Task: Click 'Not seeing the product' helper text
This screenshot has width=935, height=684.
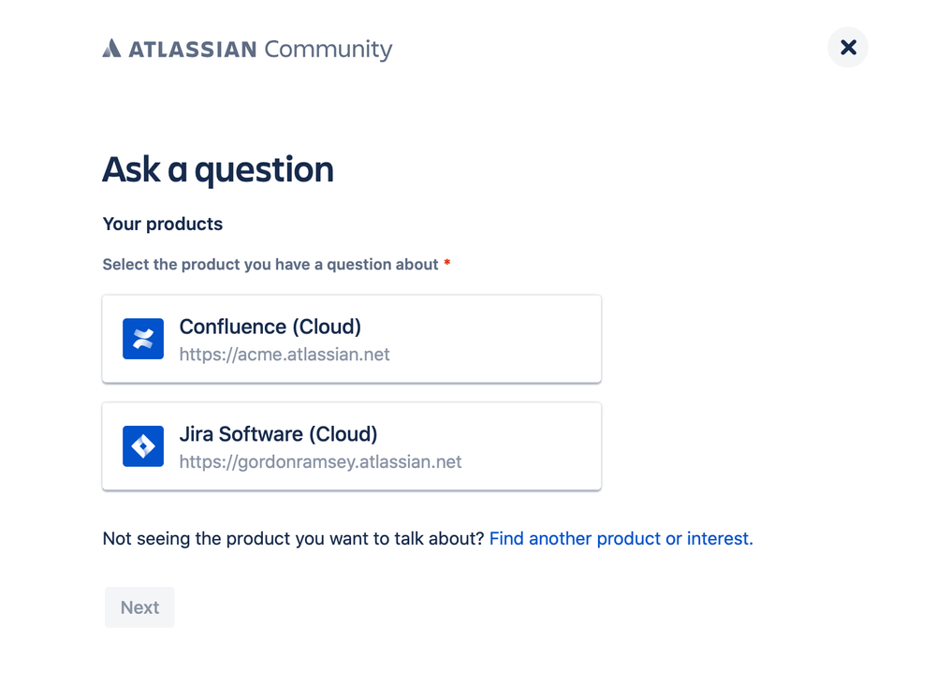Action: 293,539
